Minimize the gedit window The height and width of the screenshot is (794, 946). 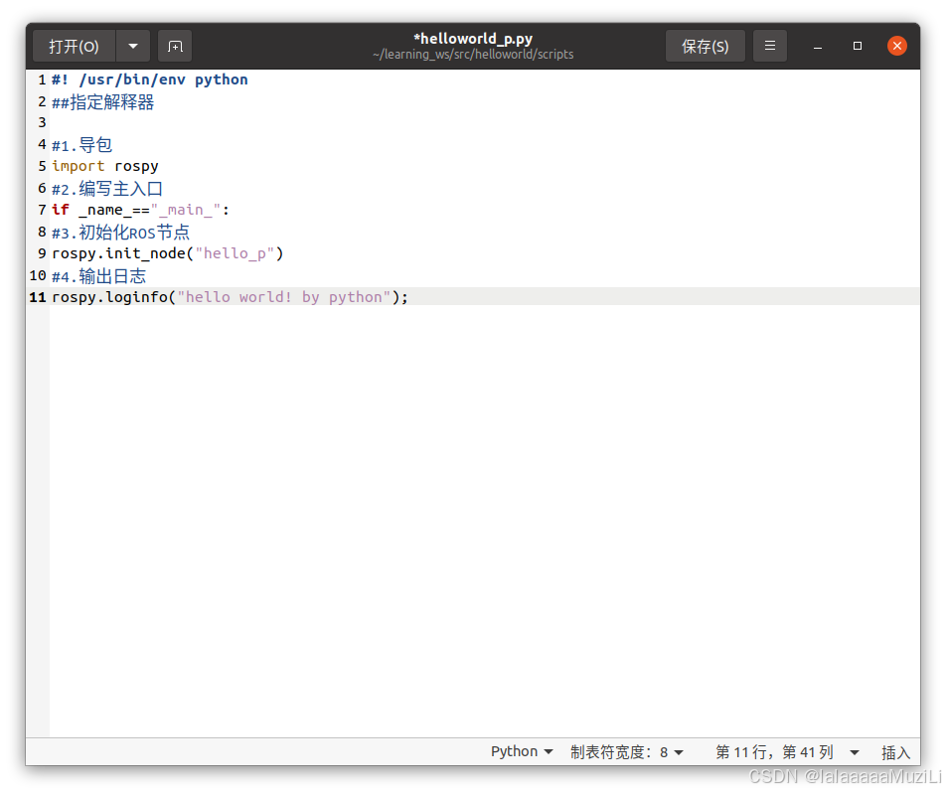tap(817, 46)
